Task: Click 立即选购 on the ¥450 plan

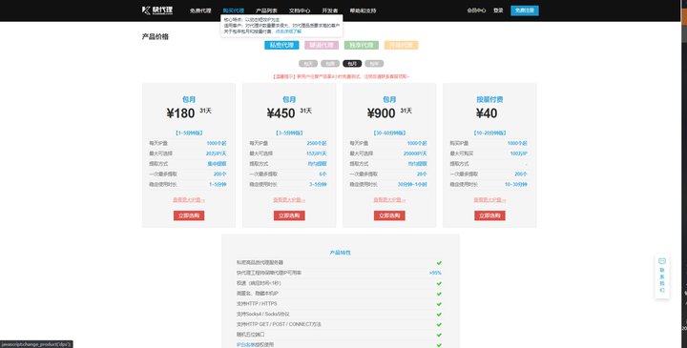Action: click(x=289, y=215)
